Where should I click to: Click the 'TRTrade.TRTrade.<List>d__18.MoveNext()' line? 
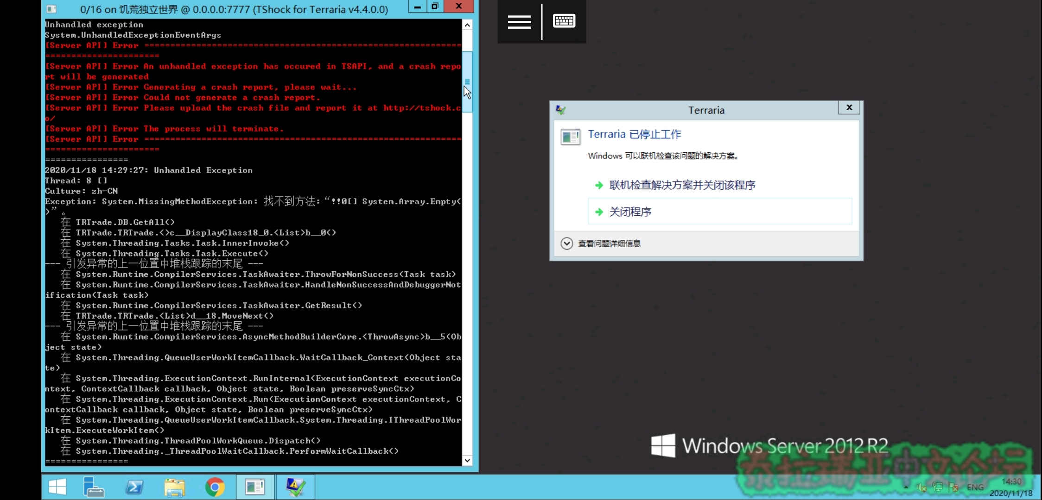(x=167, y=316)
